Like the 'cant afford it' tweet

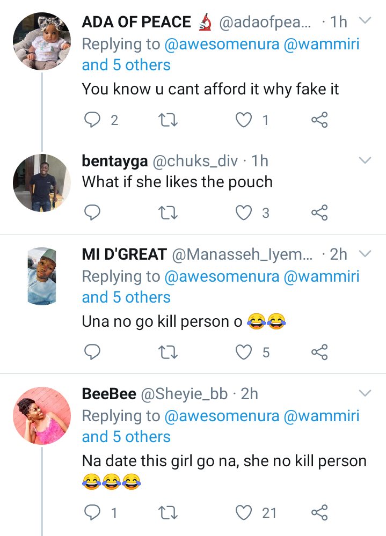click(244, 121)
